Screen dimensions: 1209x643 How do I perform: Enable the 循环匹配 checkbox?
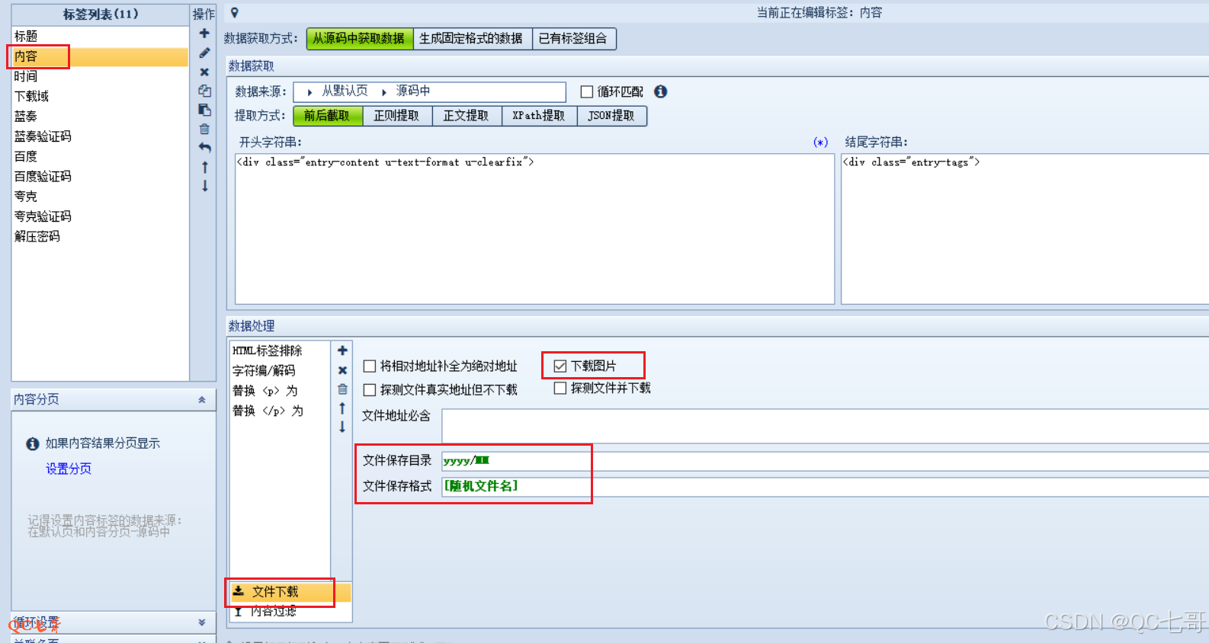coord(587,92)
